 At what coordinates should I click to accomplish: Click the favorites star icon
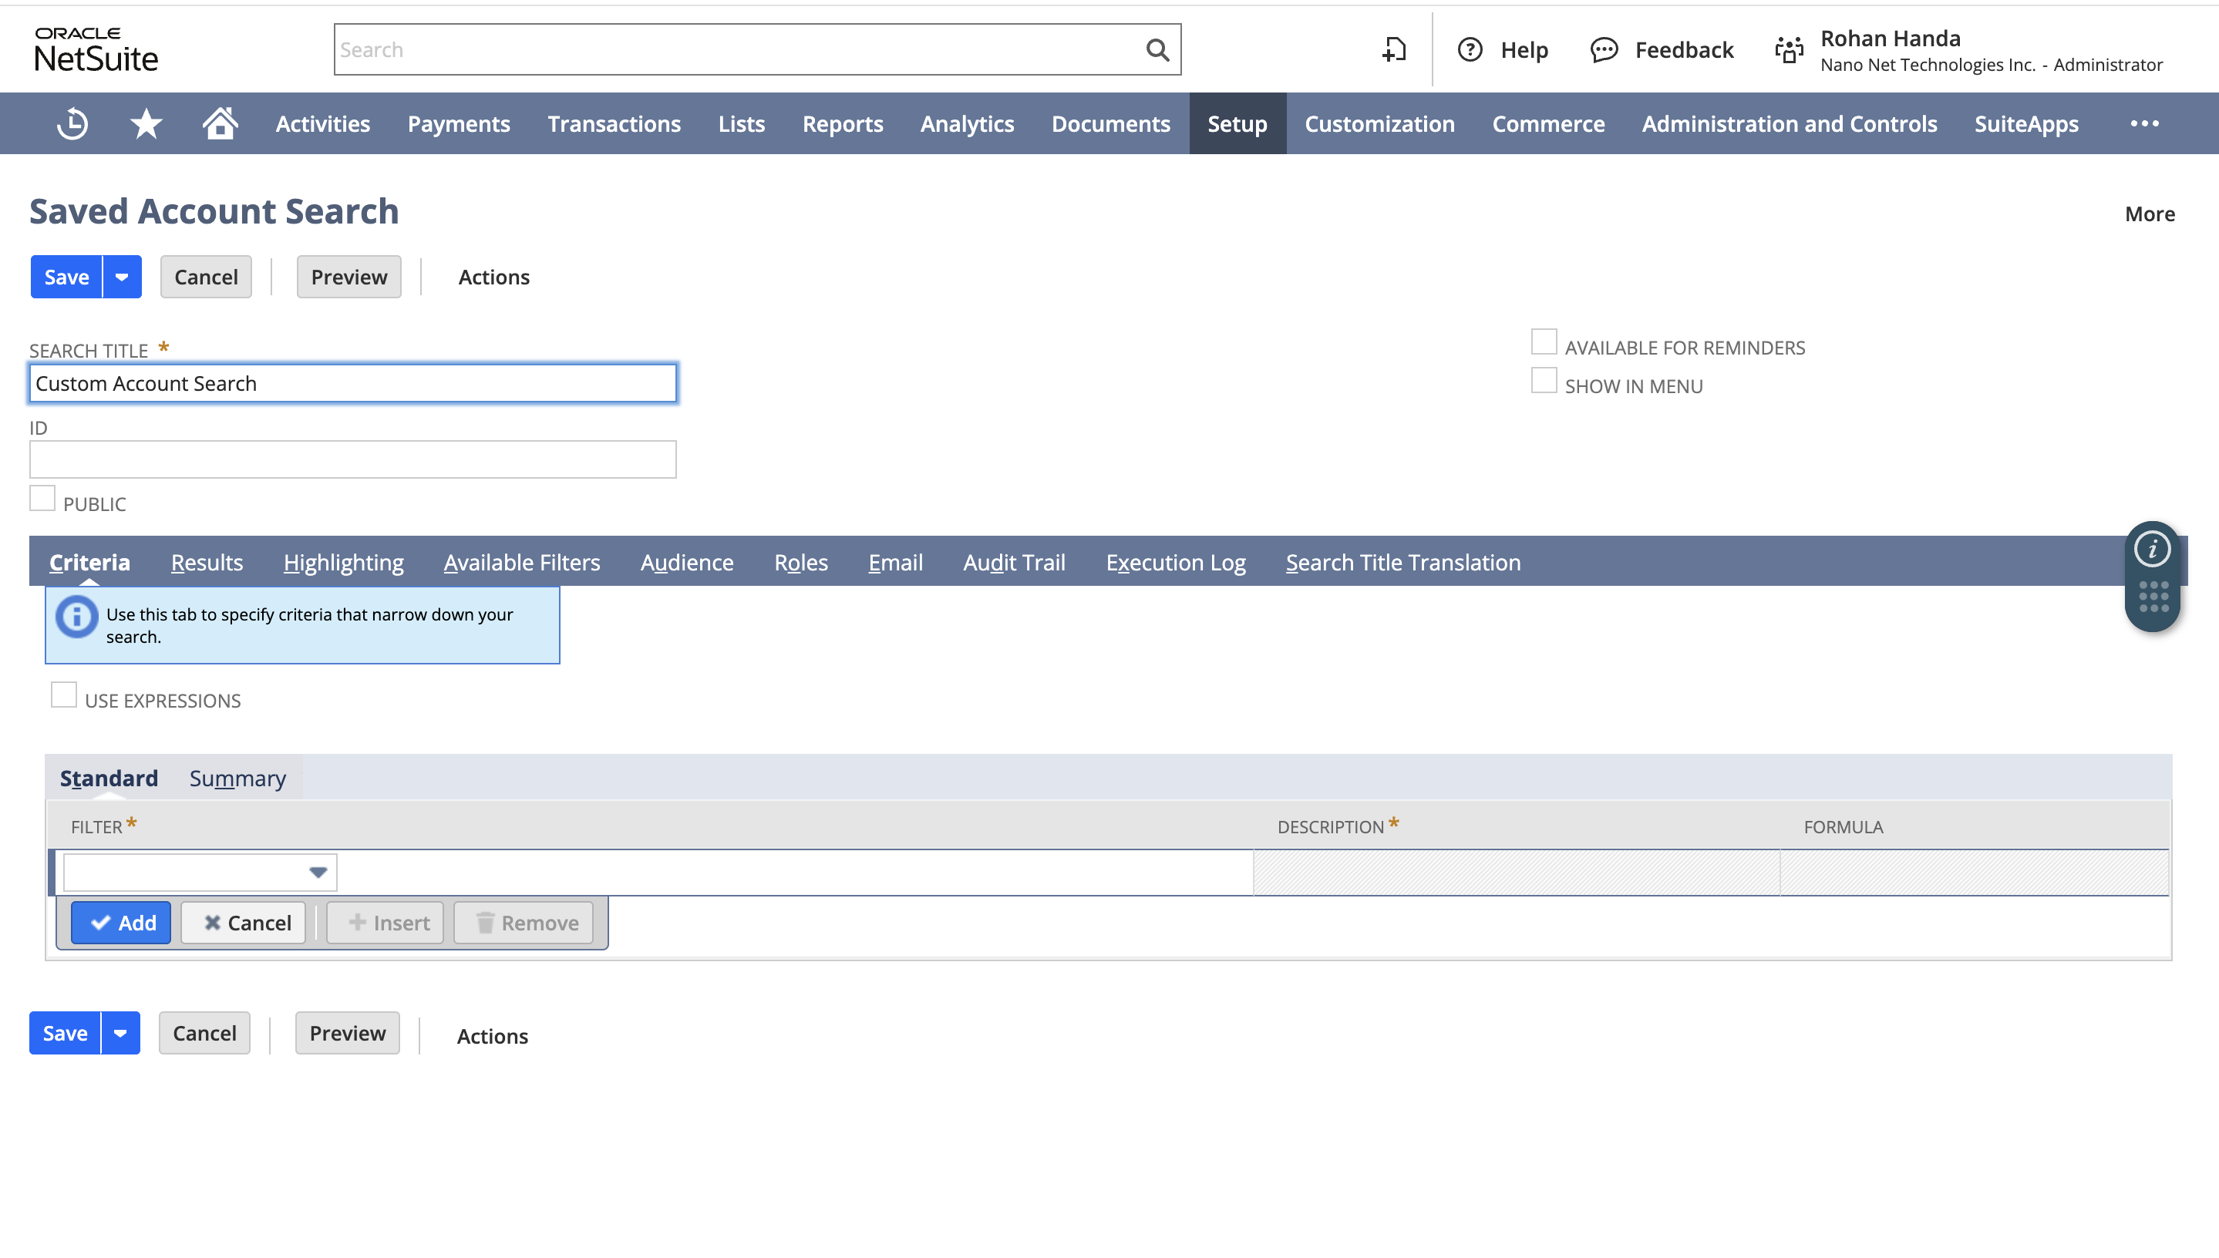pos(146,123)
